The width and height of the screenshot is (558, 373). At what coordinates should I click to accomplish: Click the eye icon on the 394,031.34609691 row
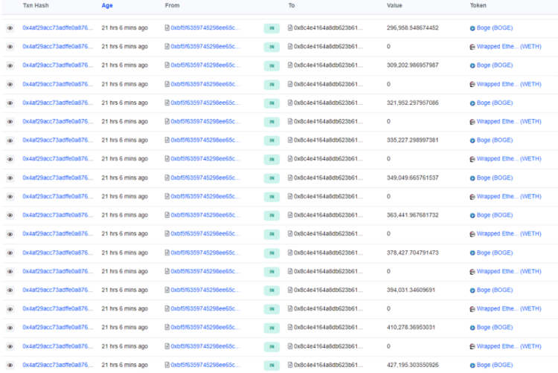click(x=10, y=291)
